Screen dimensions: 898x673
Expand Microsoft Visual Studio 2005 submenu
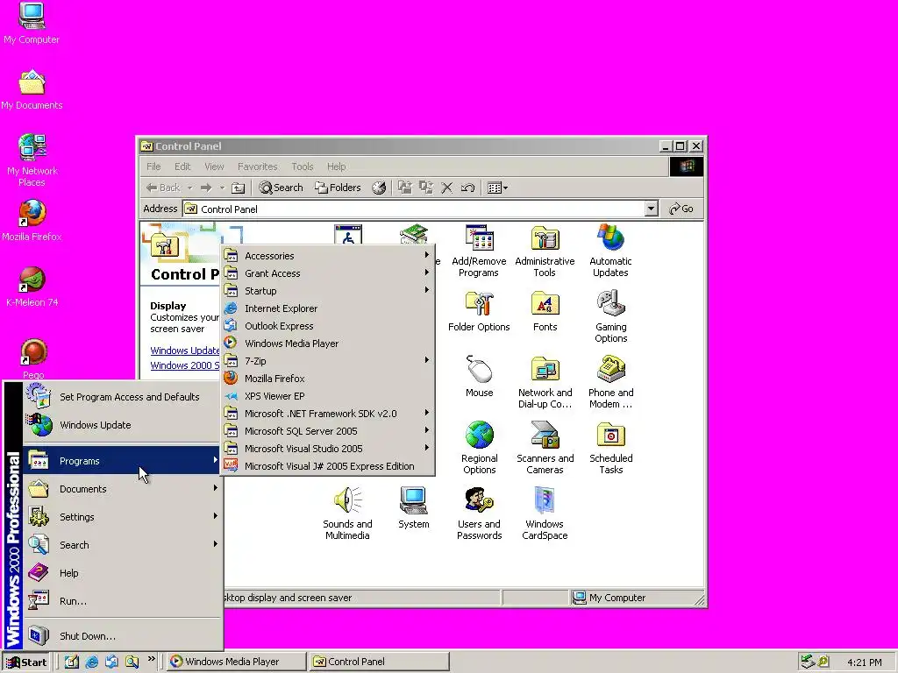pos(328,449)
